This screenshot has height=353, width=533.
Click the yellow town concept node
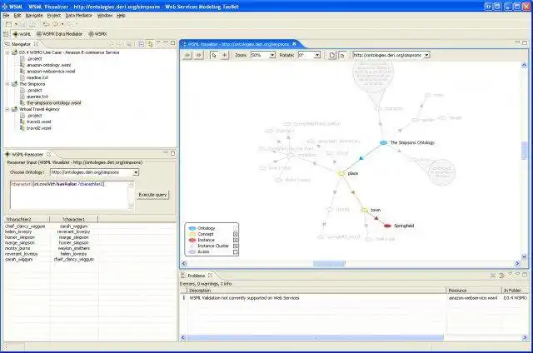tap(365, 210)
